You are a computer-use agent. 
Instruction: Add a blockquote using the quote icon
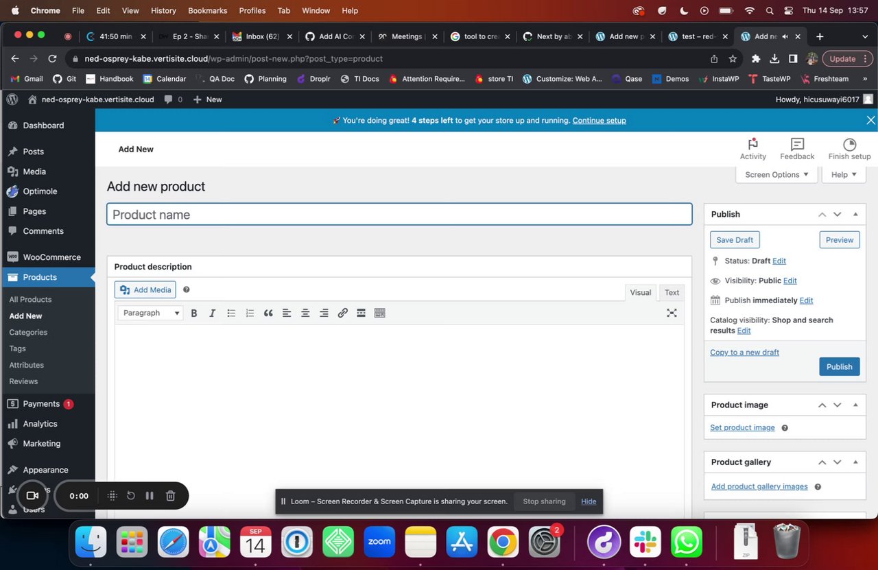pyautogui.click(x=268, y=313)
